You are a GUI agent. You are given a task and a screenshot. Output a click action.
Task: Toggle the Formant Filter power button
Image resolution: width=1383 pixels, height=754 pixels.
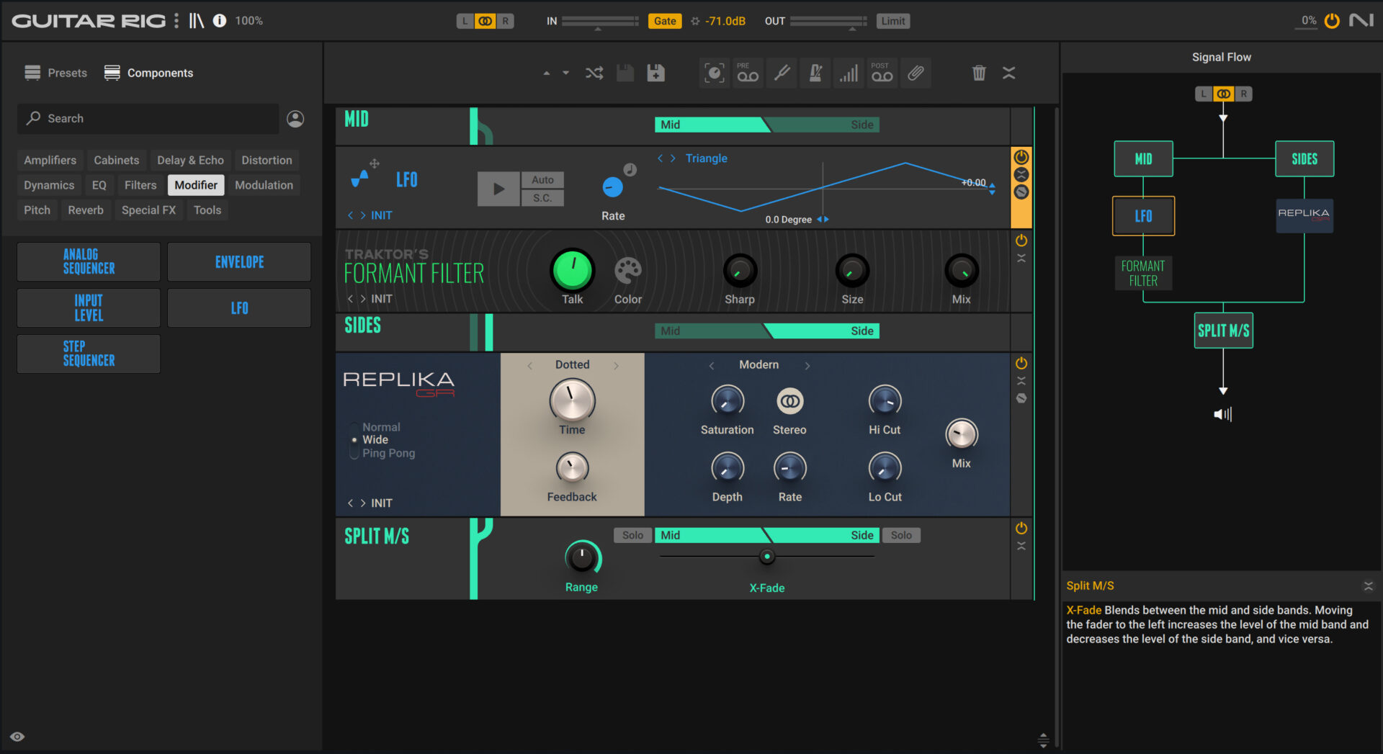[1021, 241]
